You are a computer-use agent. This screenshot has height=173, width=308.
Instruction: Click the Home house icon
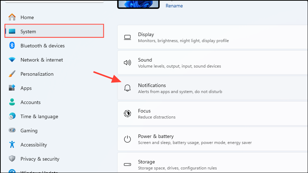[12, 17]
